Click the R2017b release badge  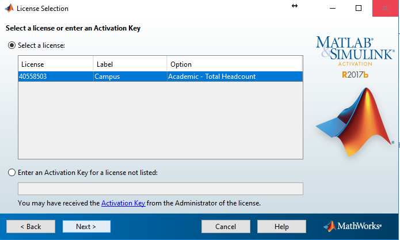(x=355, y=75)
